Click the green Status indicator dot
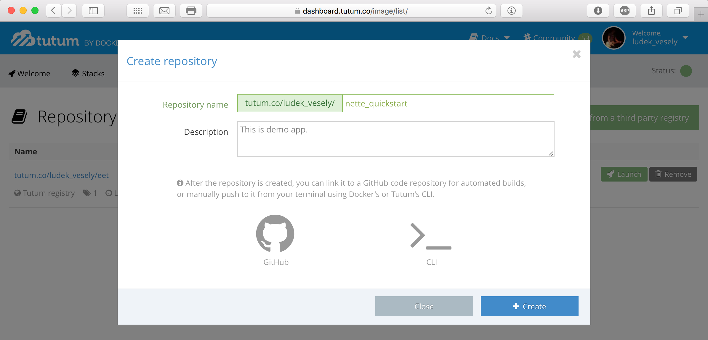The width and height of the screenshot is (708, 340). click(686, 71)
